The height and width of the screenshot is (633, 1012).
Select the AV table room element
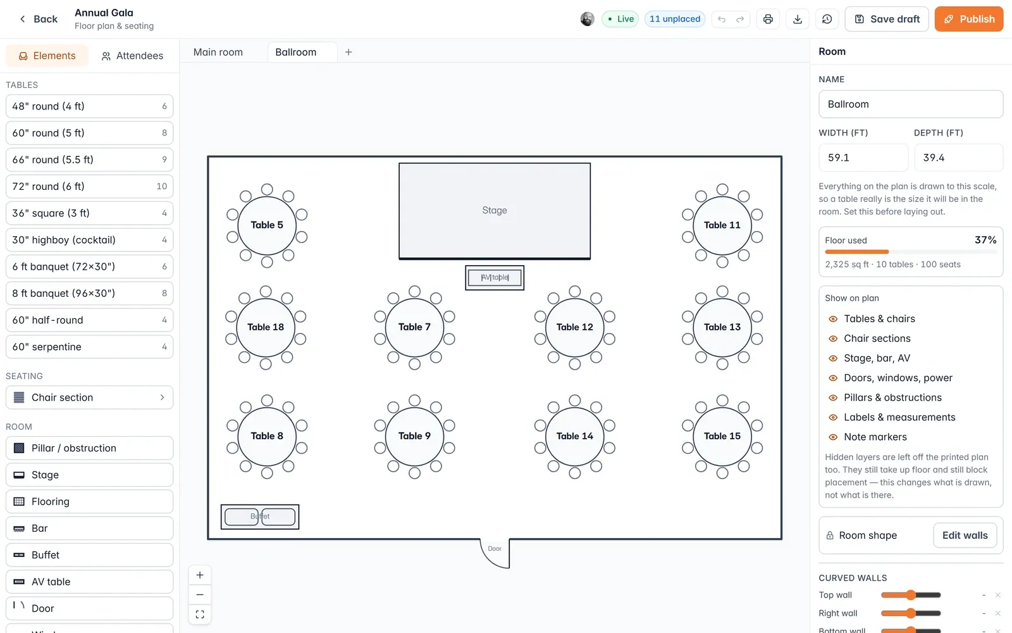pos(89,582)
